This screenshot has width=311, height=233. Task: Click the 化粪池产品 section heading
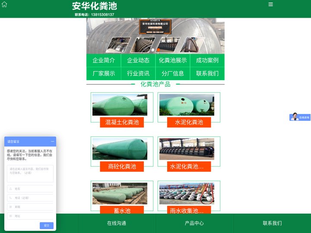click(x=155, y=84)
